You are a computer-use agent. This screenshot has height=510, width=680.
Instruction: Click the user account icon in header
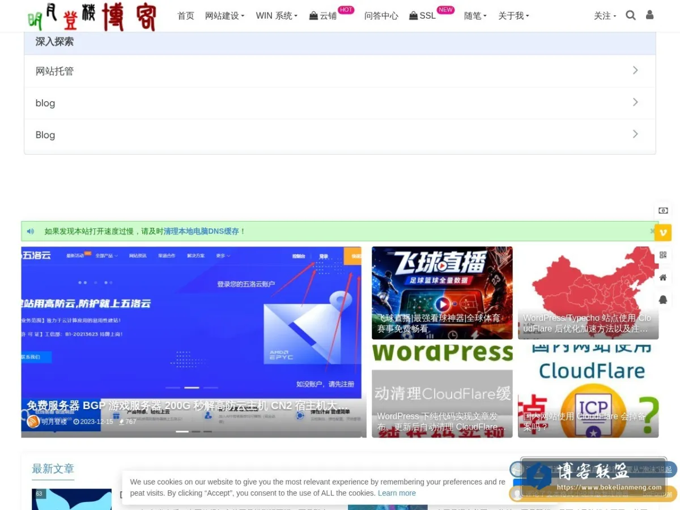click(649, 15)
